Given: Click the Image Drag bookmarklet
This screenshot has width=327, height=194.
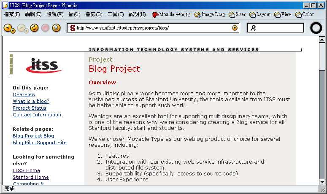Looking at the screenshot, I should pos(210,14).
